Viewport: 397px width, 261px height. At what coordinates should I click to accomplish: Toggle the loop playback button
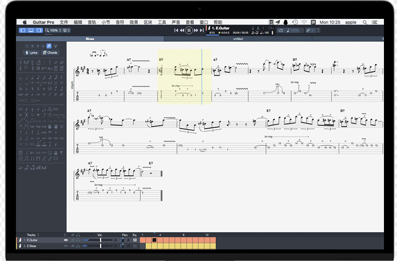[x=281, y=31]
